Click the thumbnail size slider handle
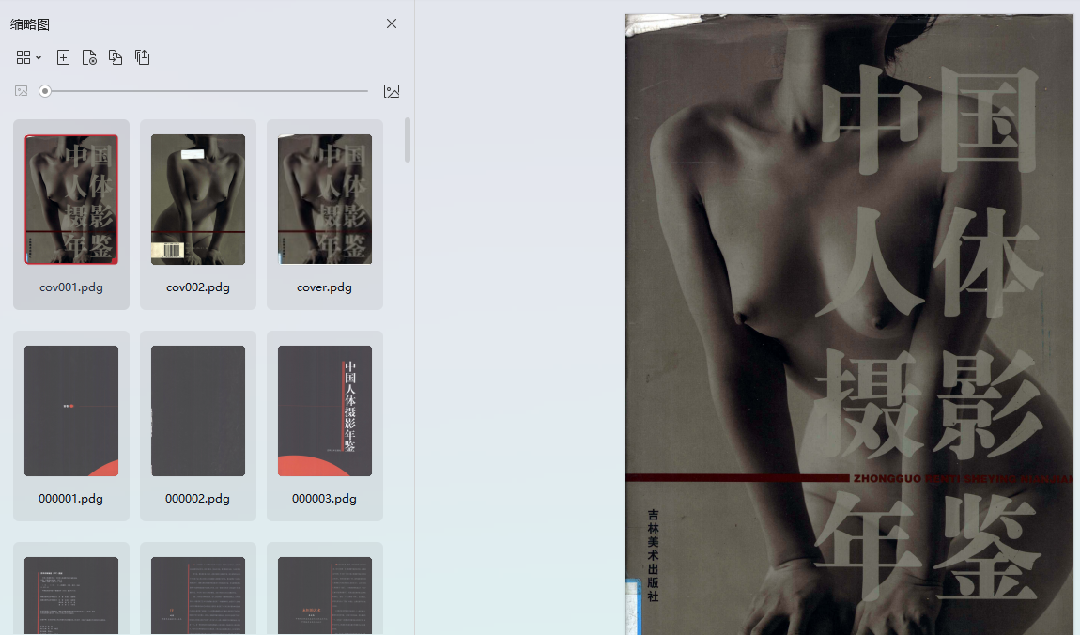Screen dimensions: 1080x635 tap(45, 91)
